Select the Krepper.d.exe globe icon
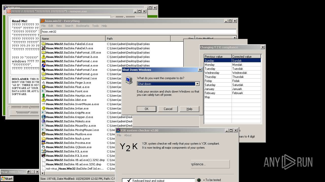Screen dimensions: 325x182 pos(44,117)
